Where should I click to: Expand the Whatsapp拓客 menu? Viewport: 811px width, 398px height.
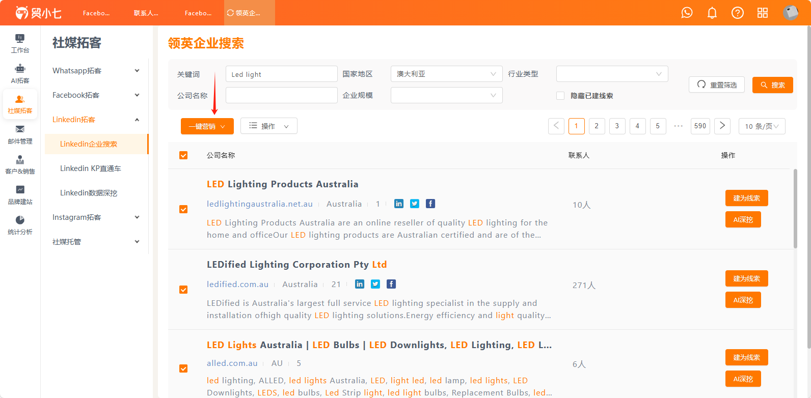(96, 71)
